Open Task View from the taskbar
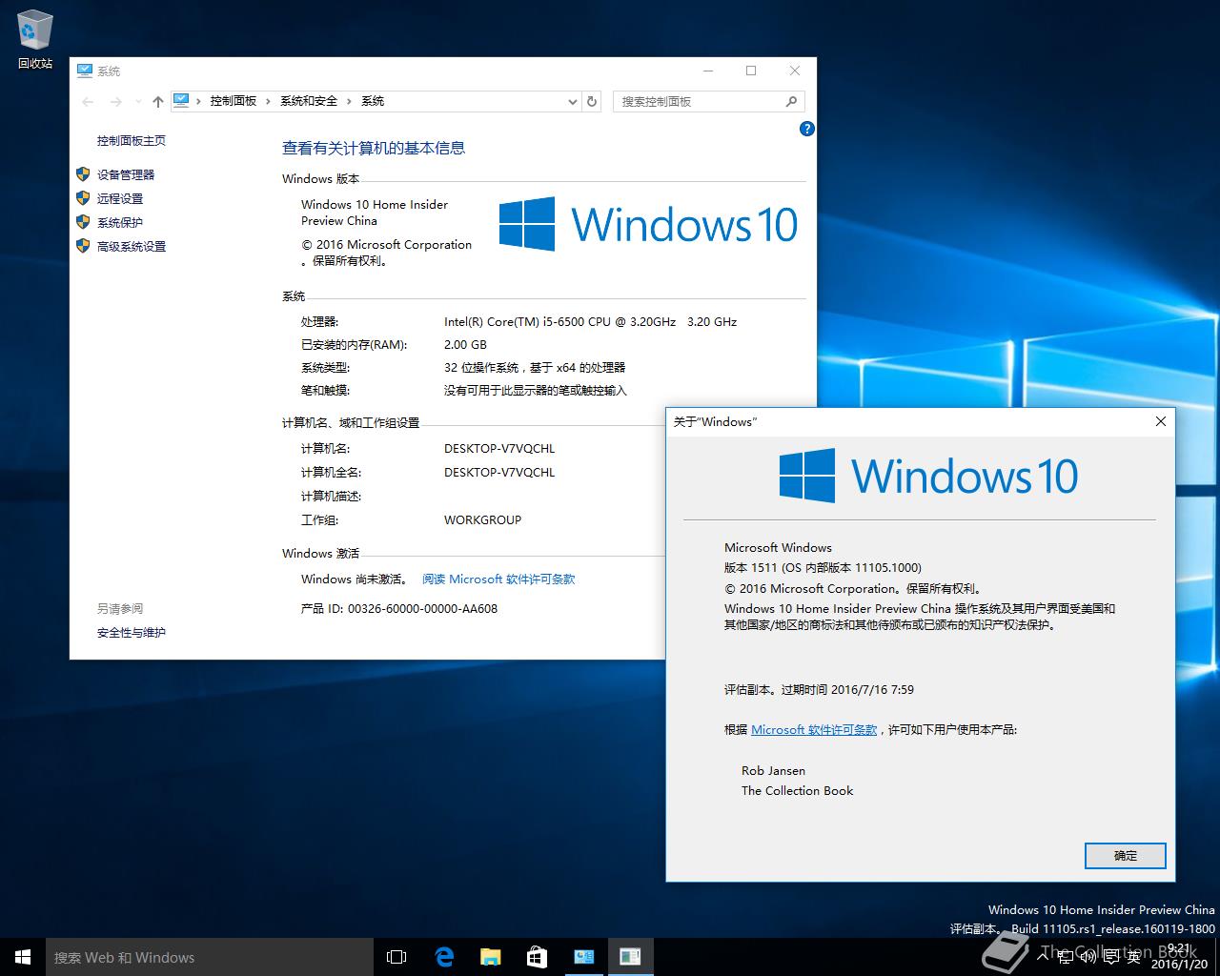Screen dimensions: 1220x976 (396, 957)
